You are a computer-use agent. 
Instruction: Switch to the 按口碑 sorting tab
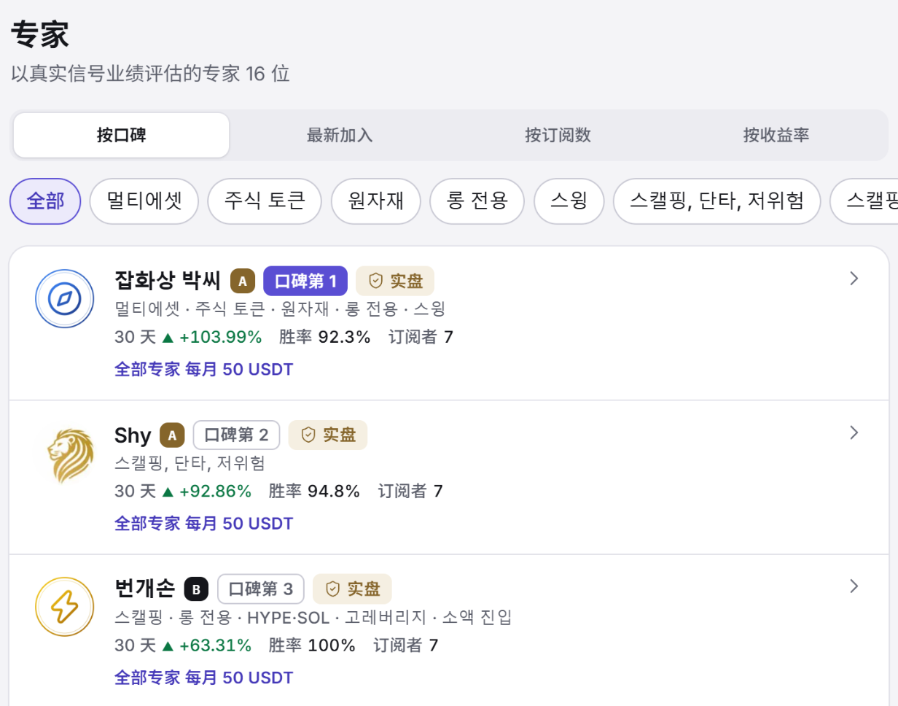point(122,135)
